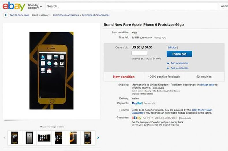
Task: Select the first iPhone thumbnail
Action: pyautogui.click(x=14, y=138)
